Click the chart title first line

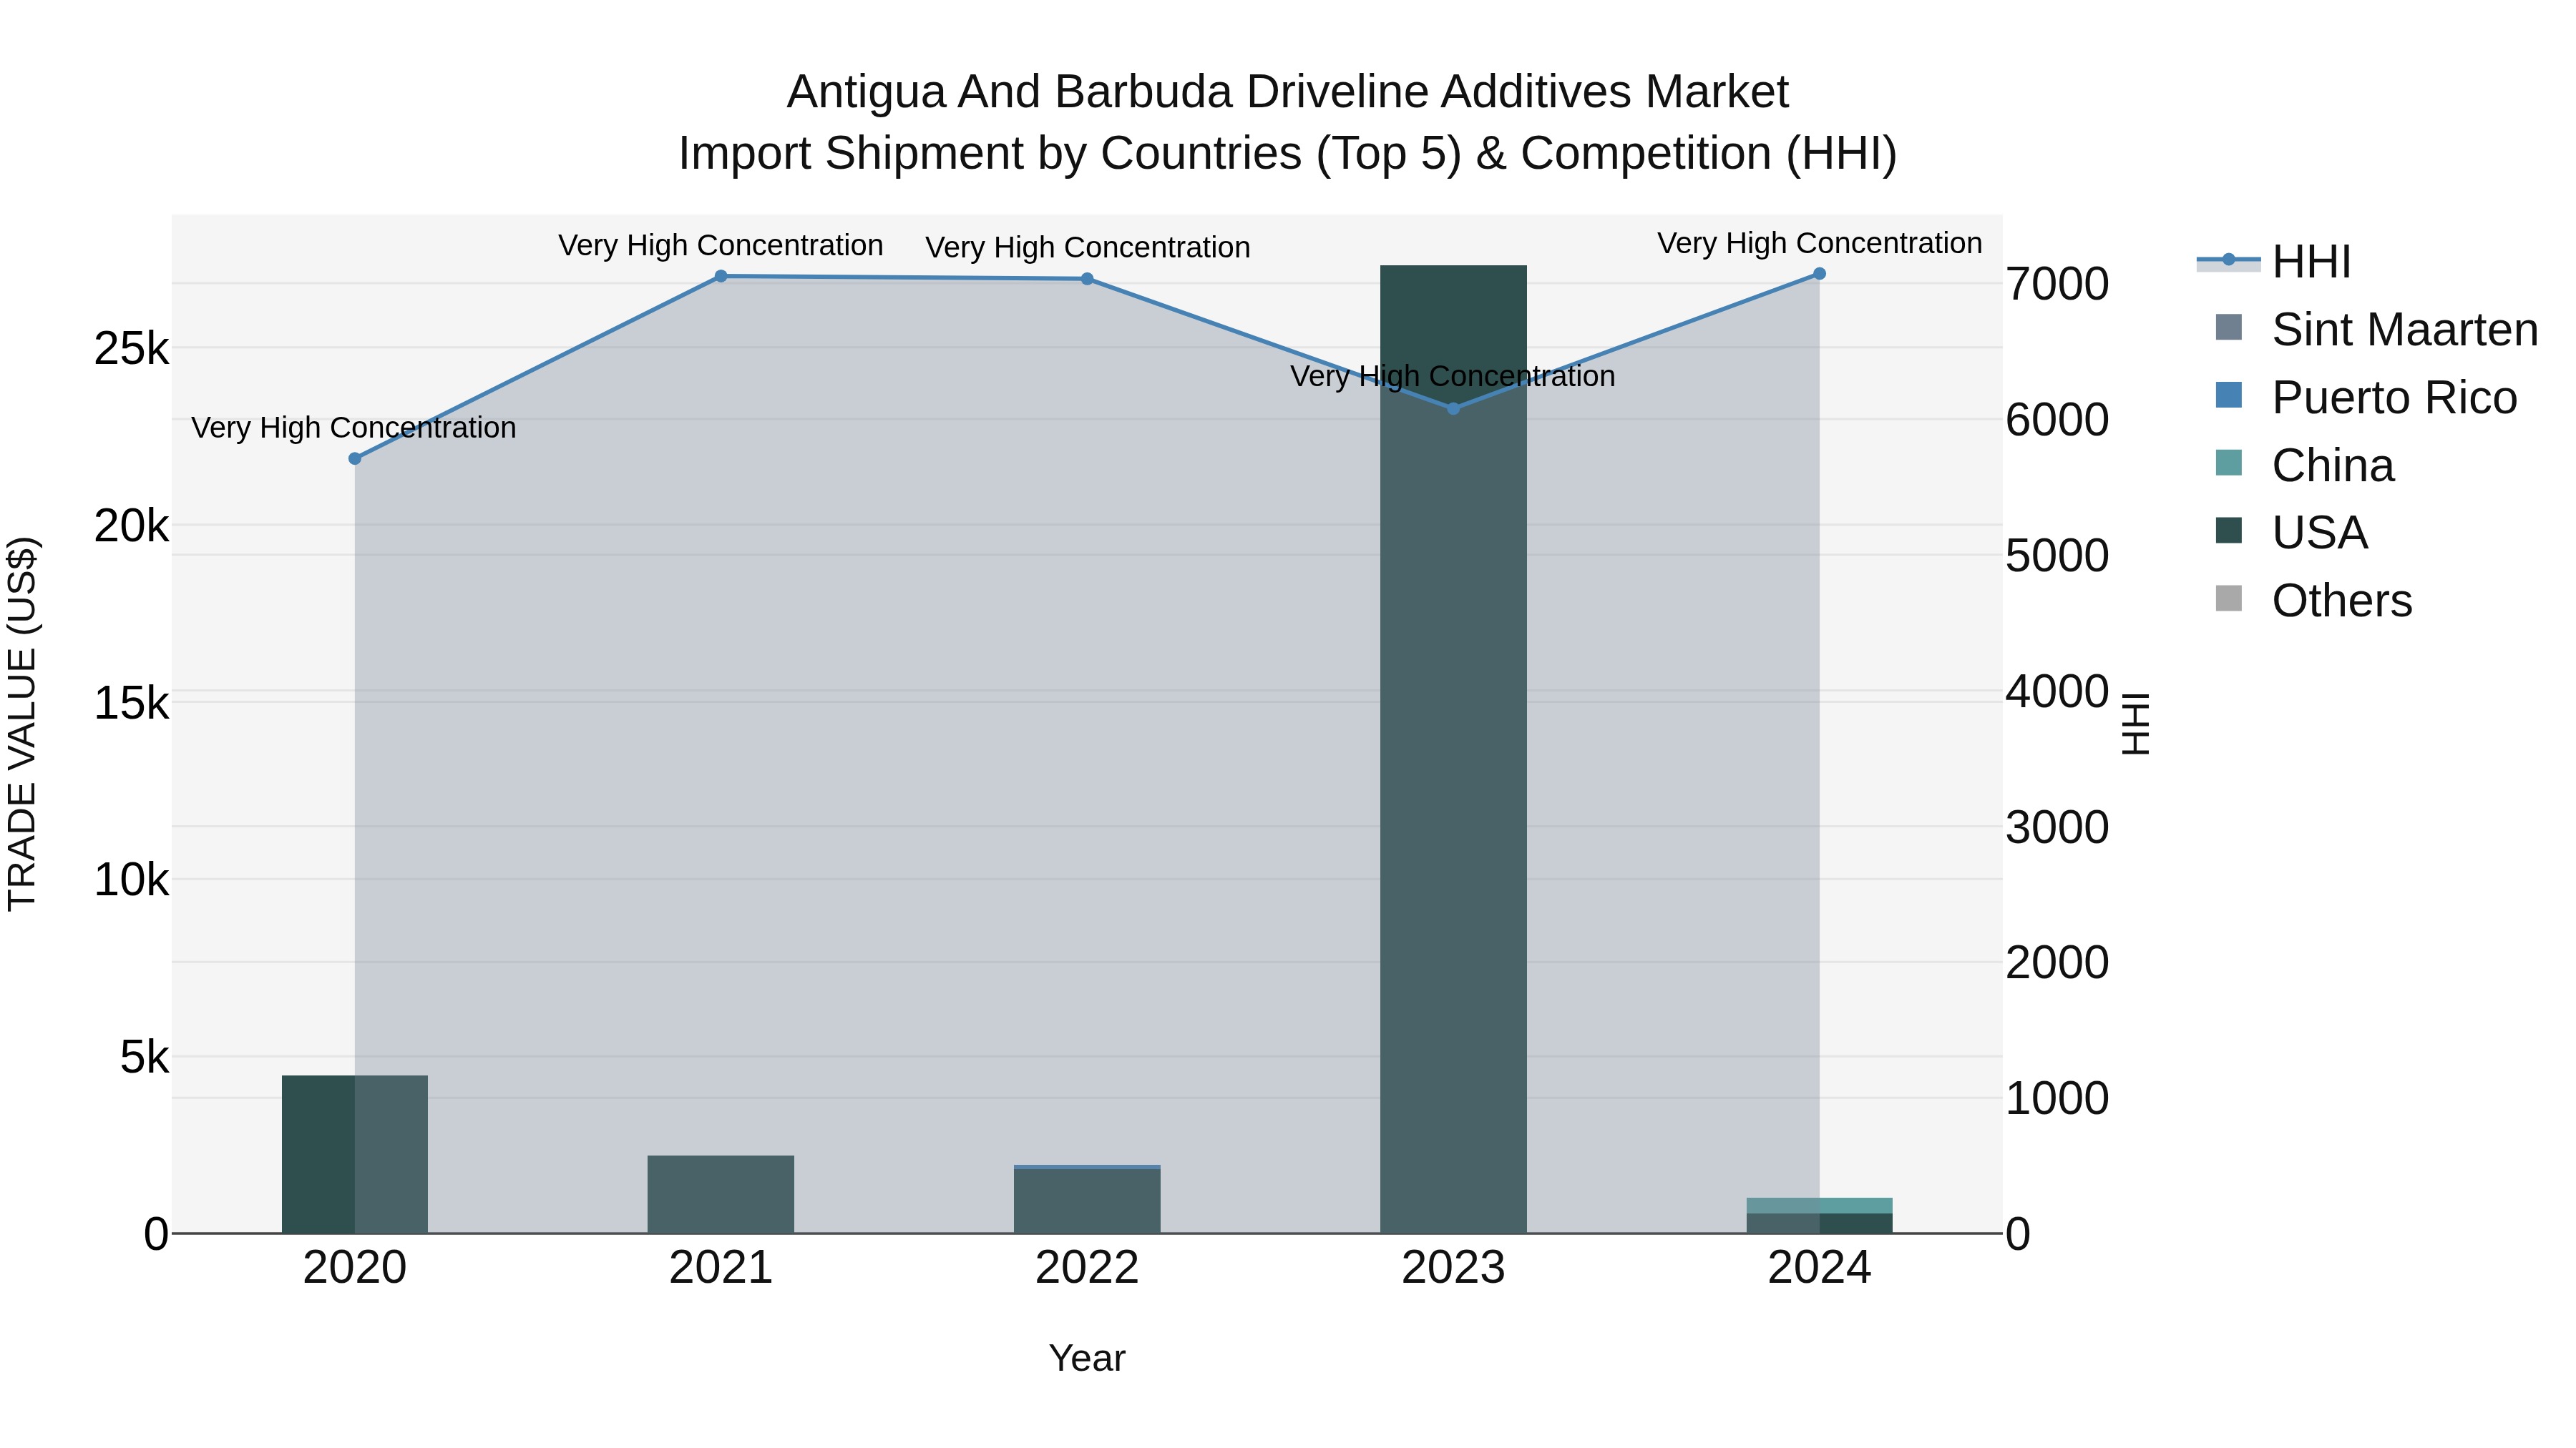coord(1288,92)
